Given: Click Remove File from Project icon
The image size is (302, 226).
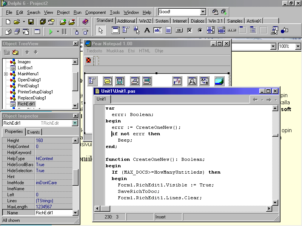Looking at the screenshot, I should [x=72, y=22].
